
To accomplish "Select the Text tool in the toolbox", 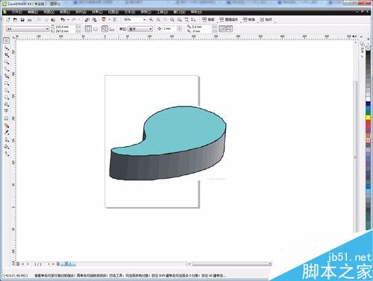I will [7, 111].
